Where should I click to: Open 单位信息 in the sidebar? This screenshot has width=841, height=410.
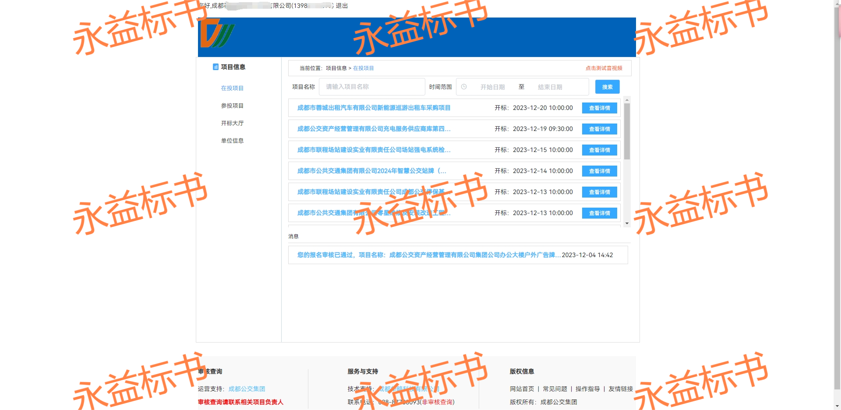pos(232,141)
